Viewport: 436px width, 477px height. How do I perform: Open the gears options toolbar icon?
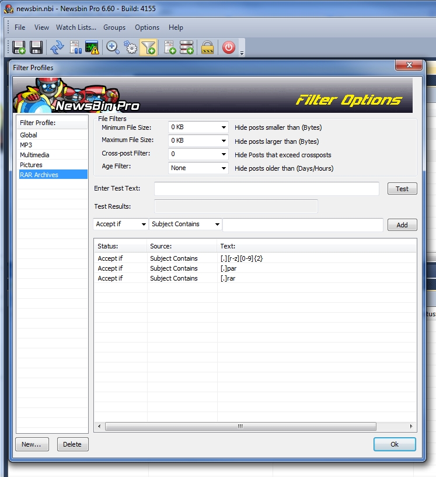131,47
